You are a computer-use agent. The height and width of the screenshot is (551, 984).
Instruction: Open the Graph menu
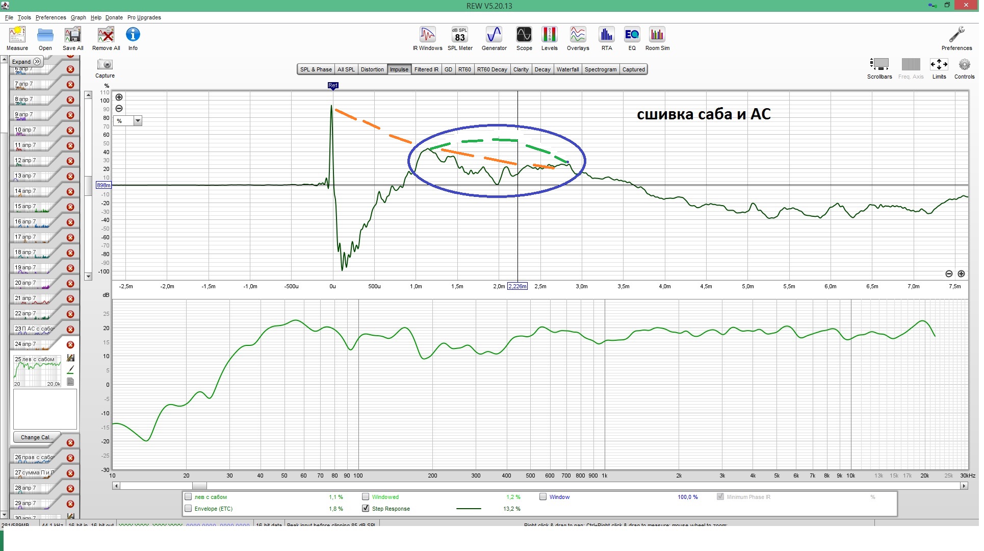point(78,17)
